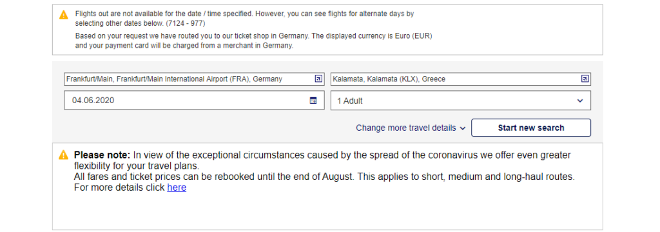The width and height of the screenshot is (660, 232).
Task: Click the calendar icon in the date field
Action: (313, 101)
